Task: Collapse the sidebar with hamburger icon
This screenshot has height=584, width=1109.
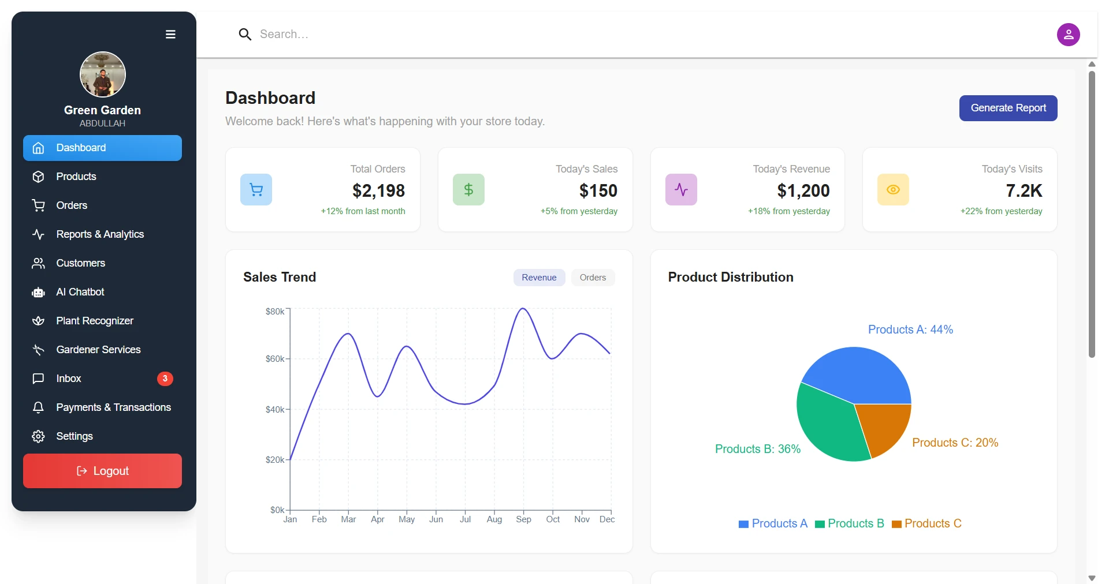Action: (x=170, y=35)
